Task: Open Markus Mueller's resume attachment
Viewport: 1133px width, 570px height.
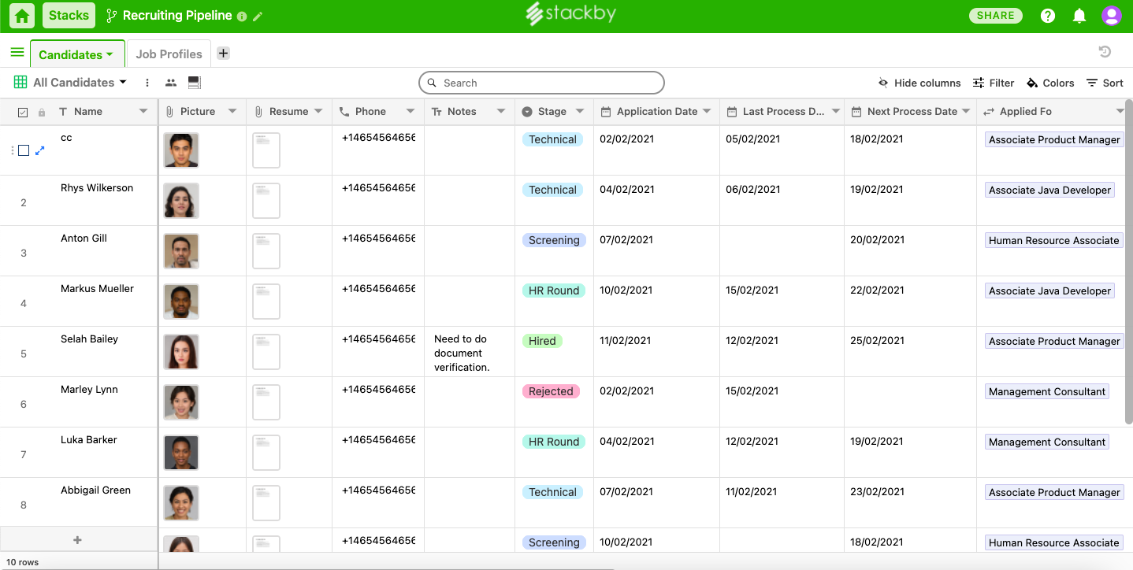Action: click(x=266, y=302)
